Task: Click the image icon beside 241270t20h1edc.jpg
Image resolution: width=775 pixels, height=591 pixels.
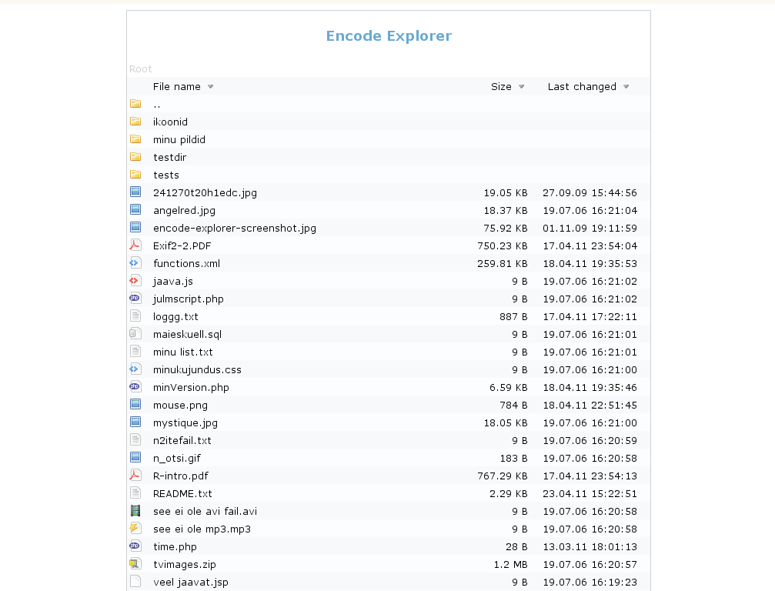Action: [x=135, y=192]
